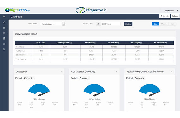Collapse the Occupancy panel chevron
Screen dimensions: 180x118
61,71
